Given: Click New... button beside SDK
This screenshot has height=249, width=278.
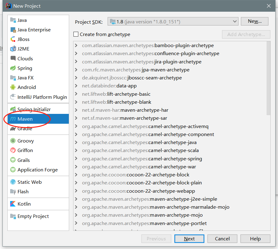Looking at the screenshot, I should pos(254,21).
